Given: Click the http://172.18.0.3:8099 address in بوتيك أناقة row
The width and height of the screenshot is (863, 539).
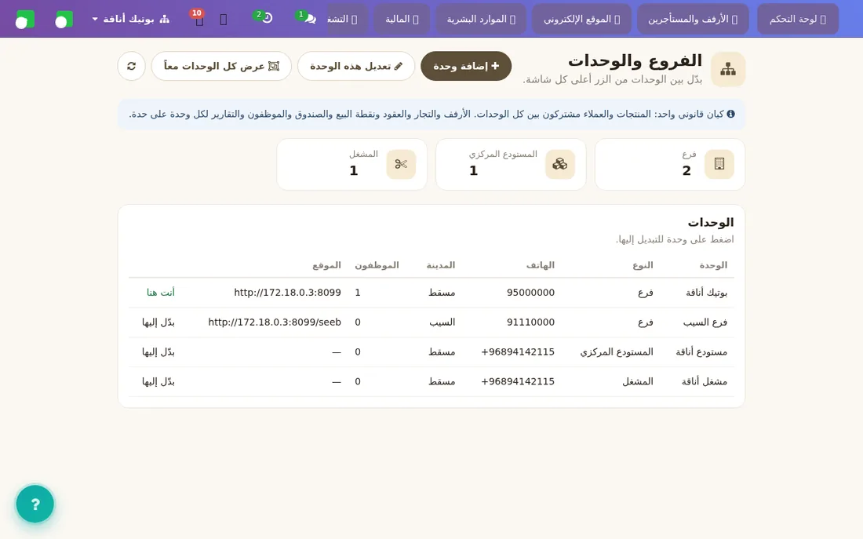Looking at the screenshot, I should click(x=287, y=293).
